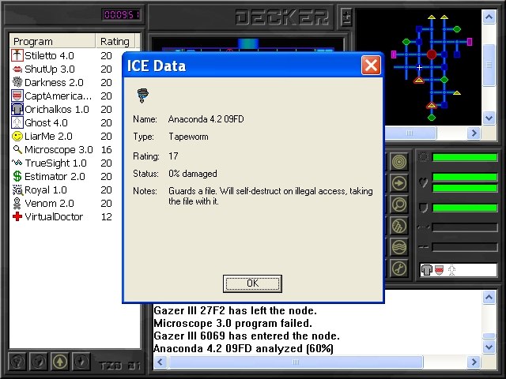The height and width of the screenshot is (379, 506).
Task: Click the rating 12 for VirtualDoctor
Action: pyautogui.click(x=106, y=216)
